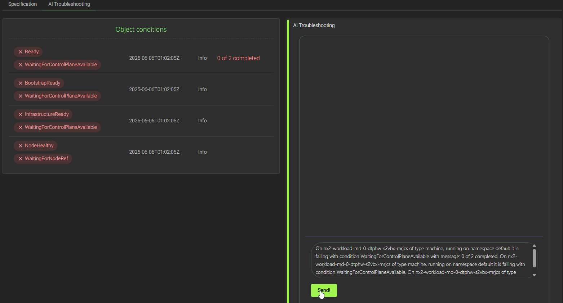
Task: Switch to the Specification tab
Action: tap(22, 4)
